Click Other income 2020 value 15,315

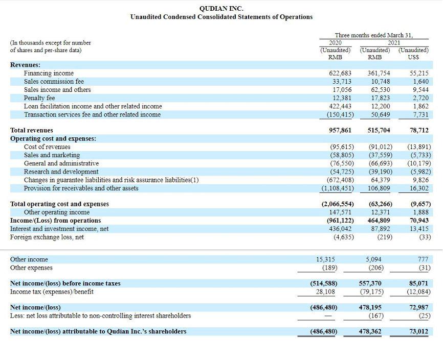325,259
